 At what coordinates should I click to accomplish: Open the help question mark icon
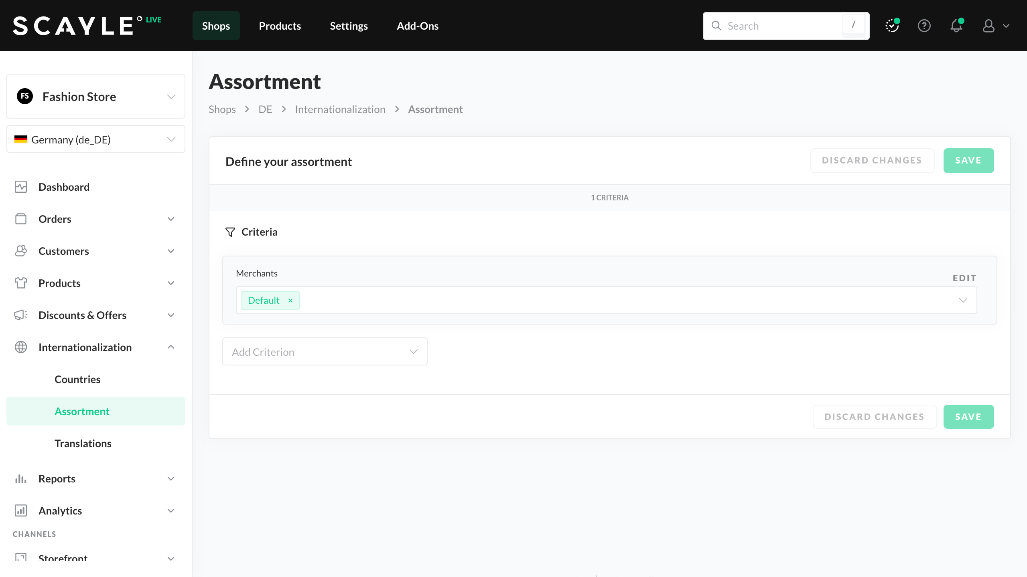[x=924, y=26]
